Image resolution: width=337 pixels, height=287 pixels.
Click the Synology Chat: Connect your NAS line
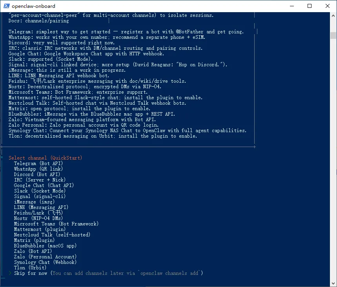[x=128, y=131]
